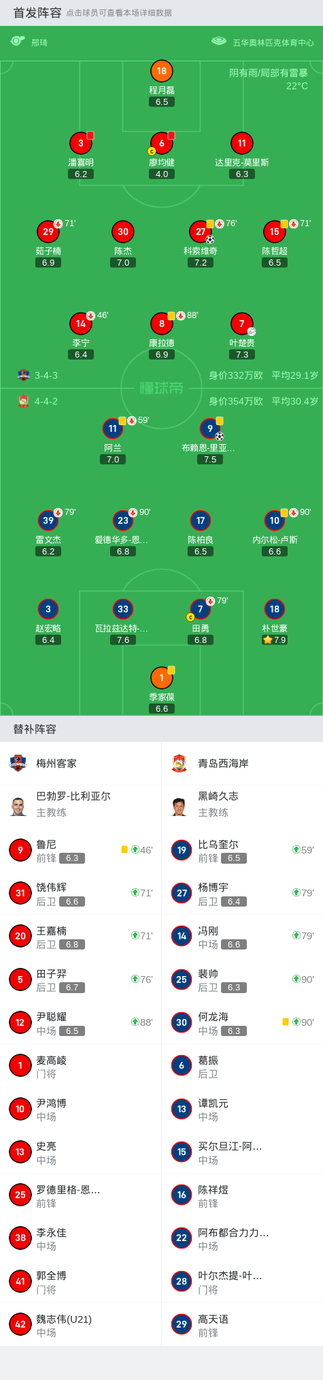Select substitute 鲁尼 number 9 row
Image resolution: width=323 pixels, height=1380 pixels.
pos(81,850)
